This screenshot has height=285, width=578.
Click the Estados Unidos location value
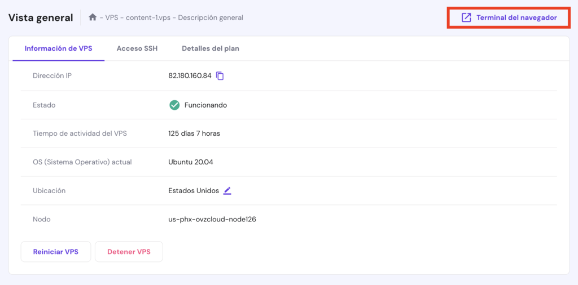tap(194, 190)
